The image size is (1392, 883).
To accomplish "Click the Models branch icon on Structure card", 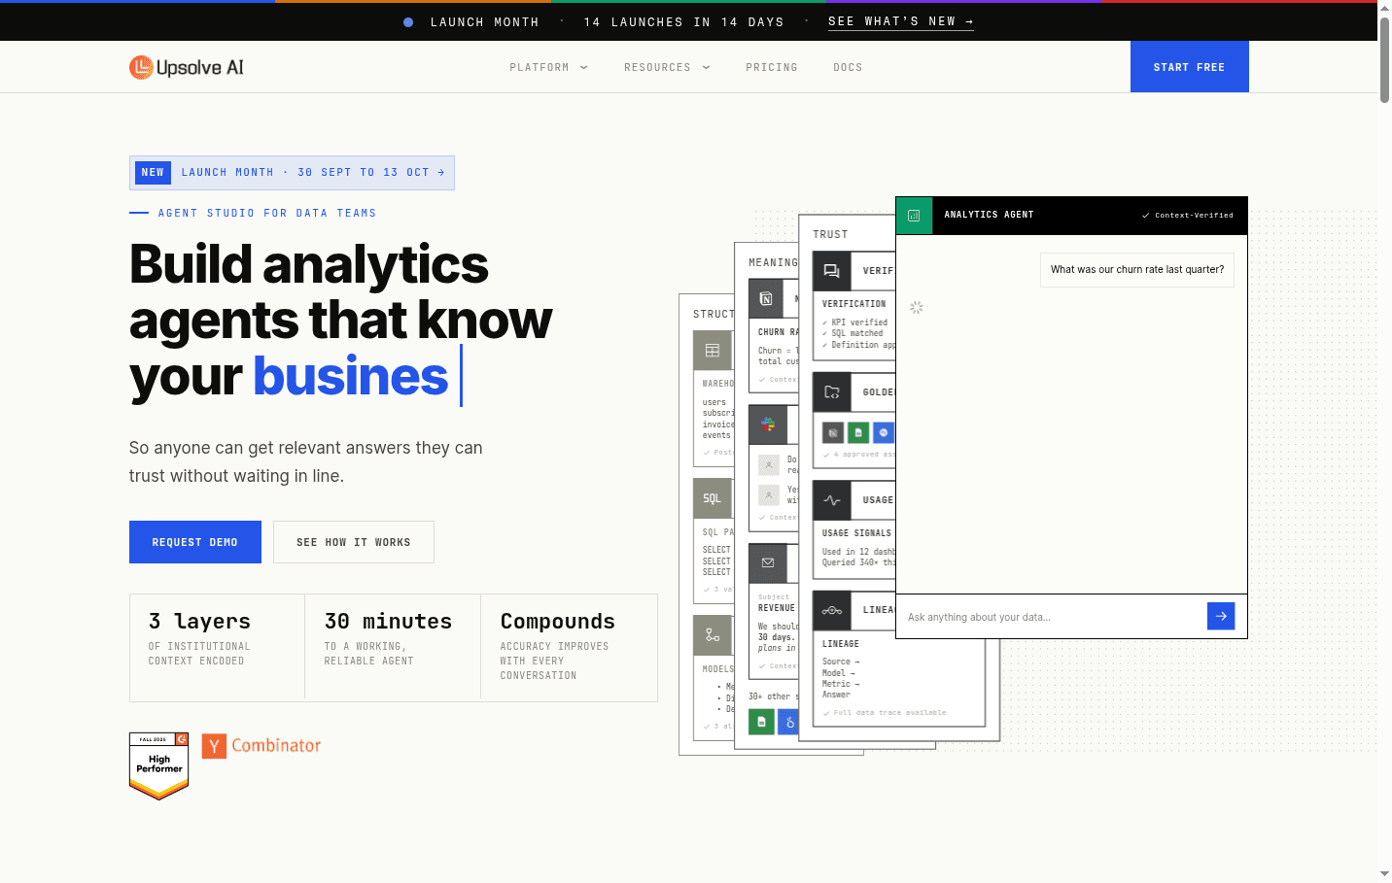I will pos(713,635).
